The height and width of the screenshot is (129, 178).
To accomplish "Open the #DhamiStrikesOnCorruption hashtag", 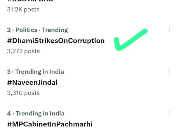I will tap(56, 41).
